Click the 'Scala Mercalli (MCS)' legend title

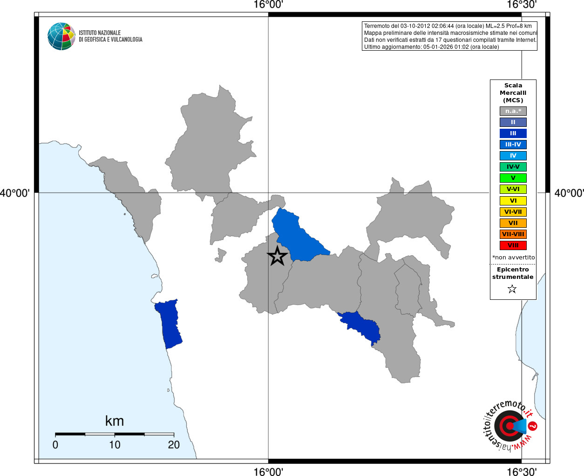[513, 93]
